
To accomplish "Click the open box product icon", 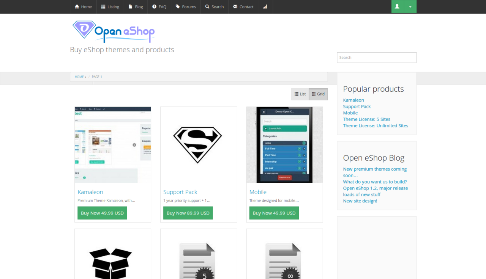I will click(x=110, y=263).
